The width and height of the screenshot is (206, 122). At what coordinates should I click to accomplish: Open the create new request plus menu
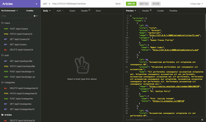(x=35, y=16)
